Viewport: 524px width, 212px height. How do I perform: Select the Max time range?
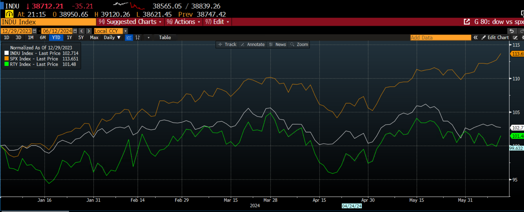[94, 38]
